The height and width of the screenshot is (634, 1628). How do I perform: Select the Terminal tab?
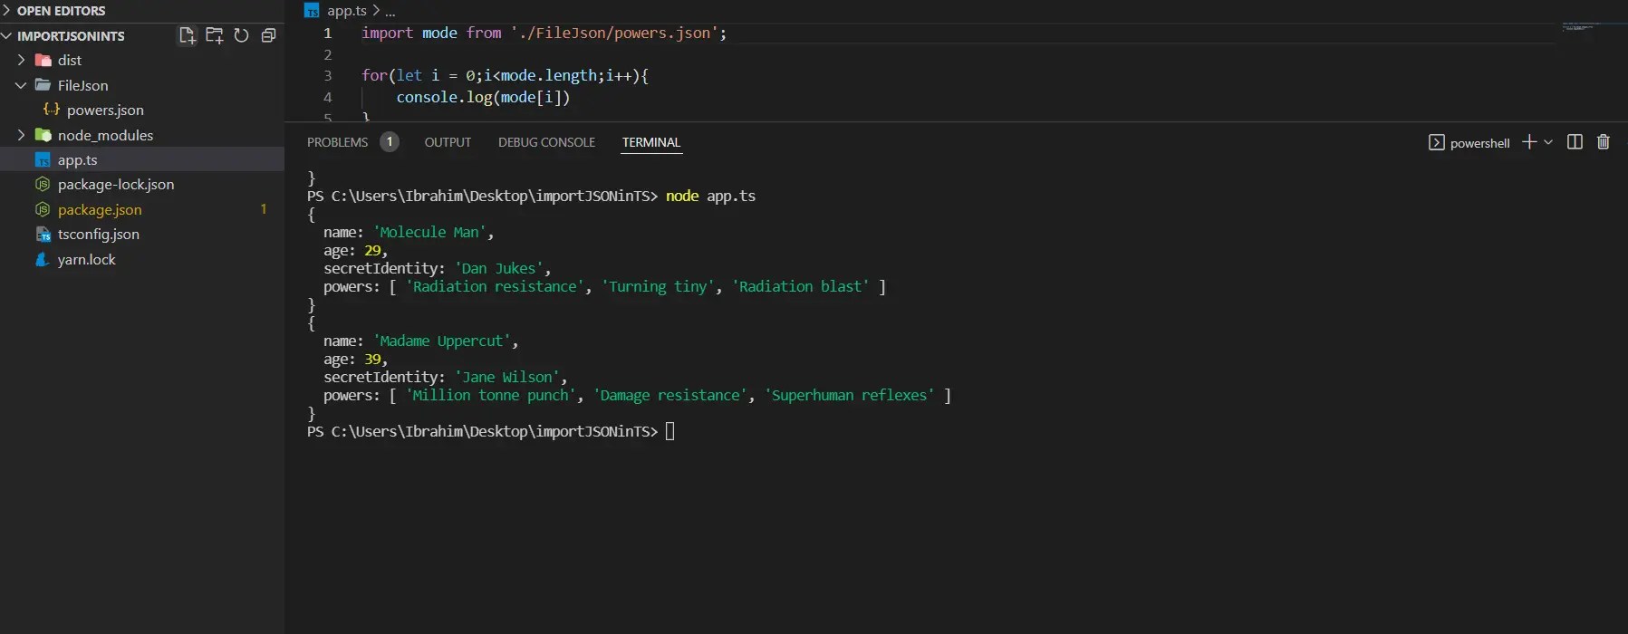[x=650, y=142]
